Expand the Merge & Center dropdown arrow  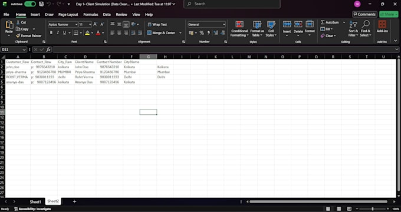[180, 33]
